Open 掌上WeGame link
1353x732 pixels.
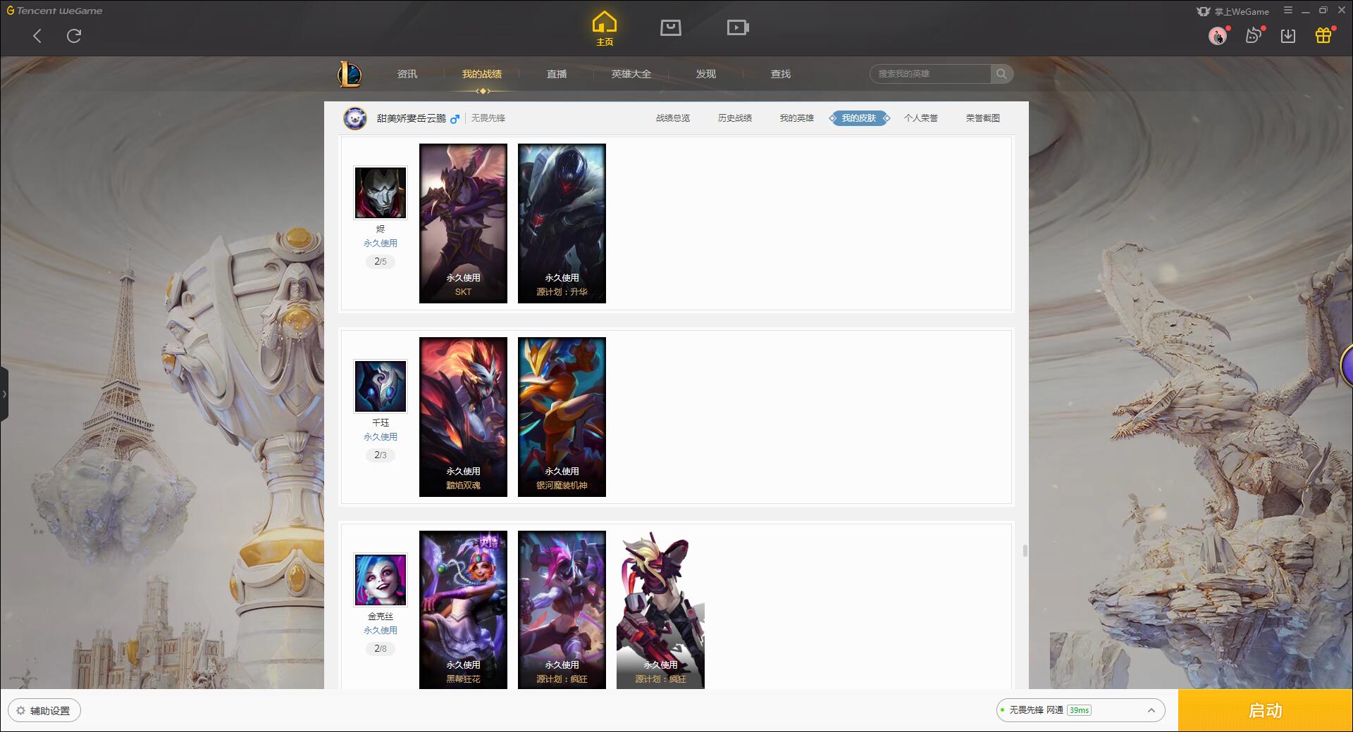pos(1233,11)
